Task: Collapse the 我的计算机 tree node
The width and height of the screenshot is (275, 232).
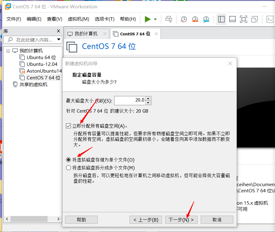Action: [8, 51]
